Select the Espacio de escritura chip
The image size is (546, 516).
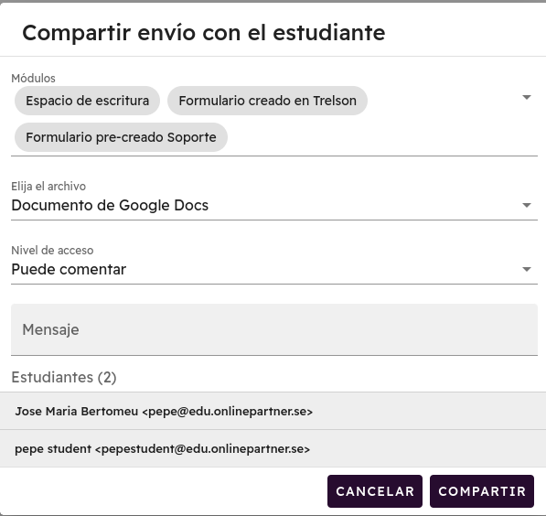pos(87,101)
